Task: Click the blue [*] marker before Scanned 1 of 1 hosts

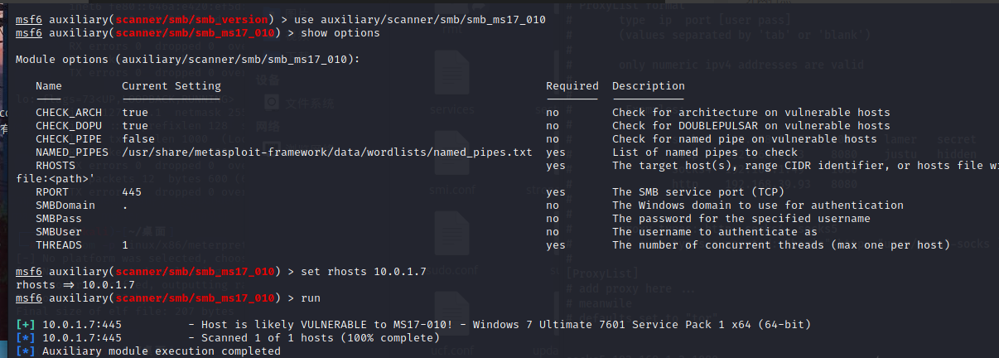Action: click(x=26, y=337)
